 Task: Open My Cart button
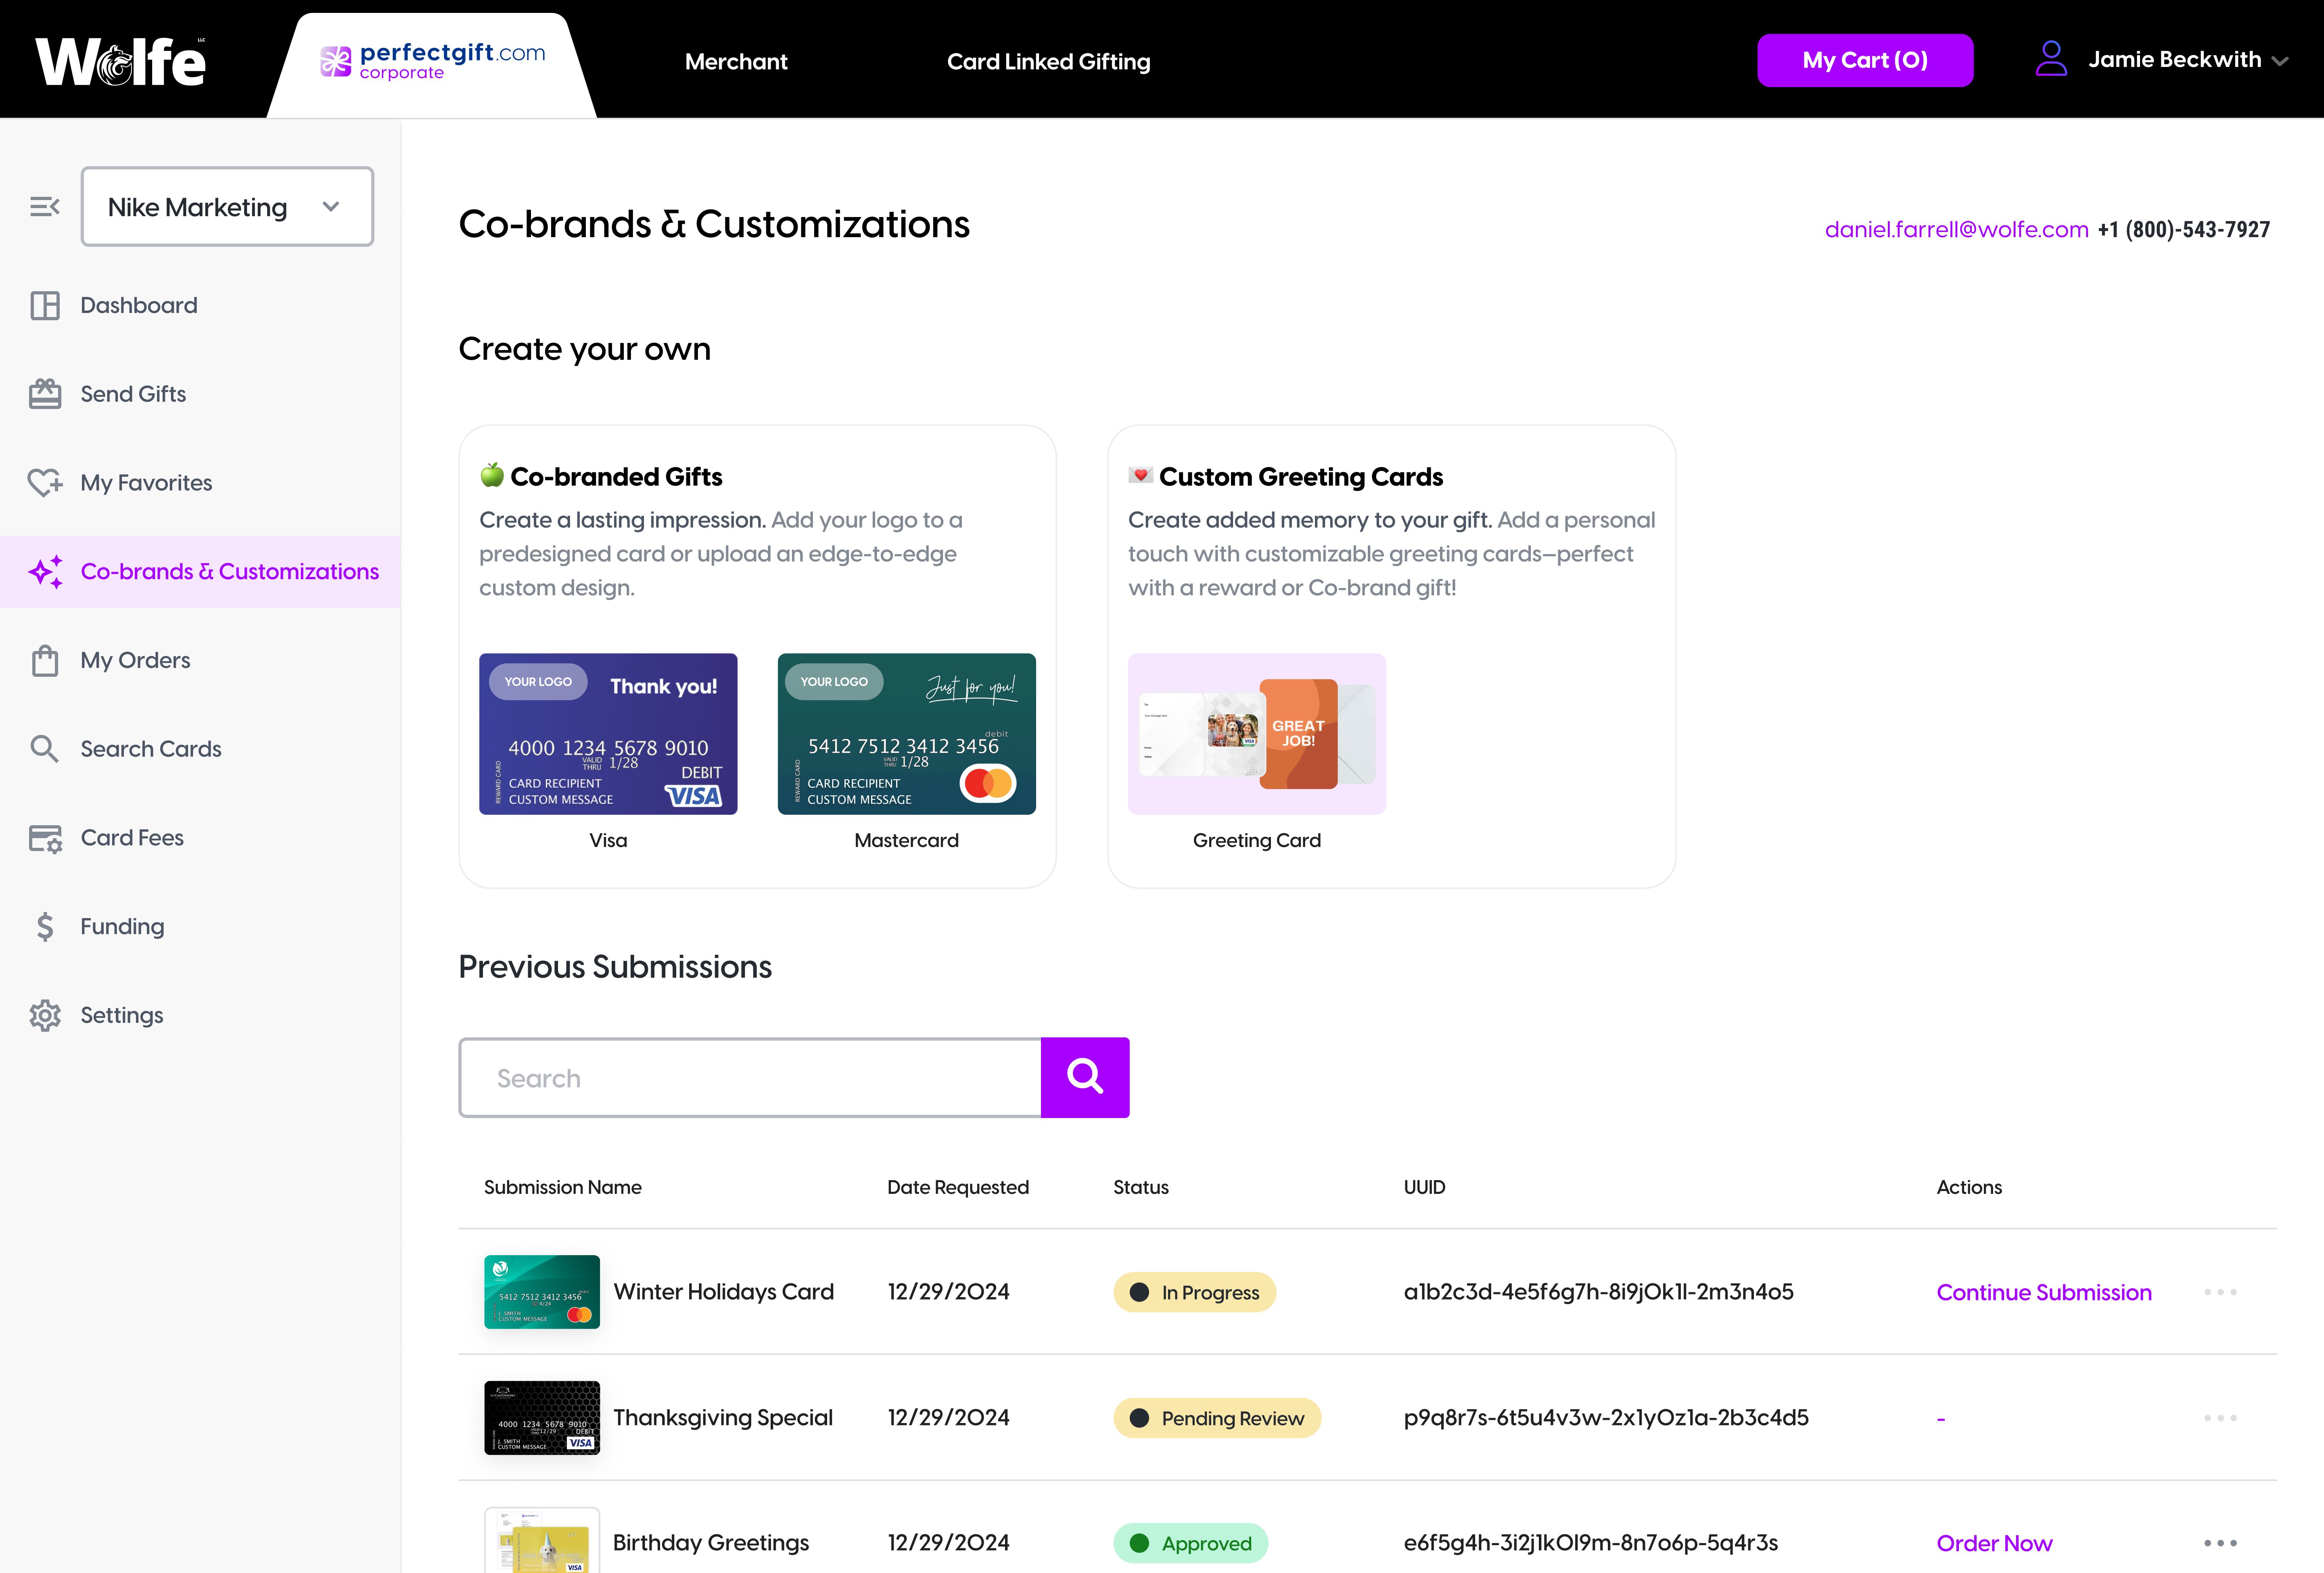click(1864, 60)
